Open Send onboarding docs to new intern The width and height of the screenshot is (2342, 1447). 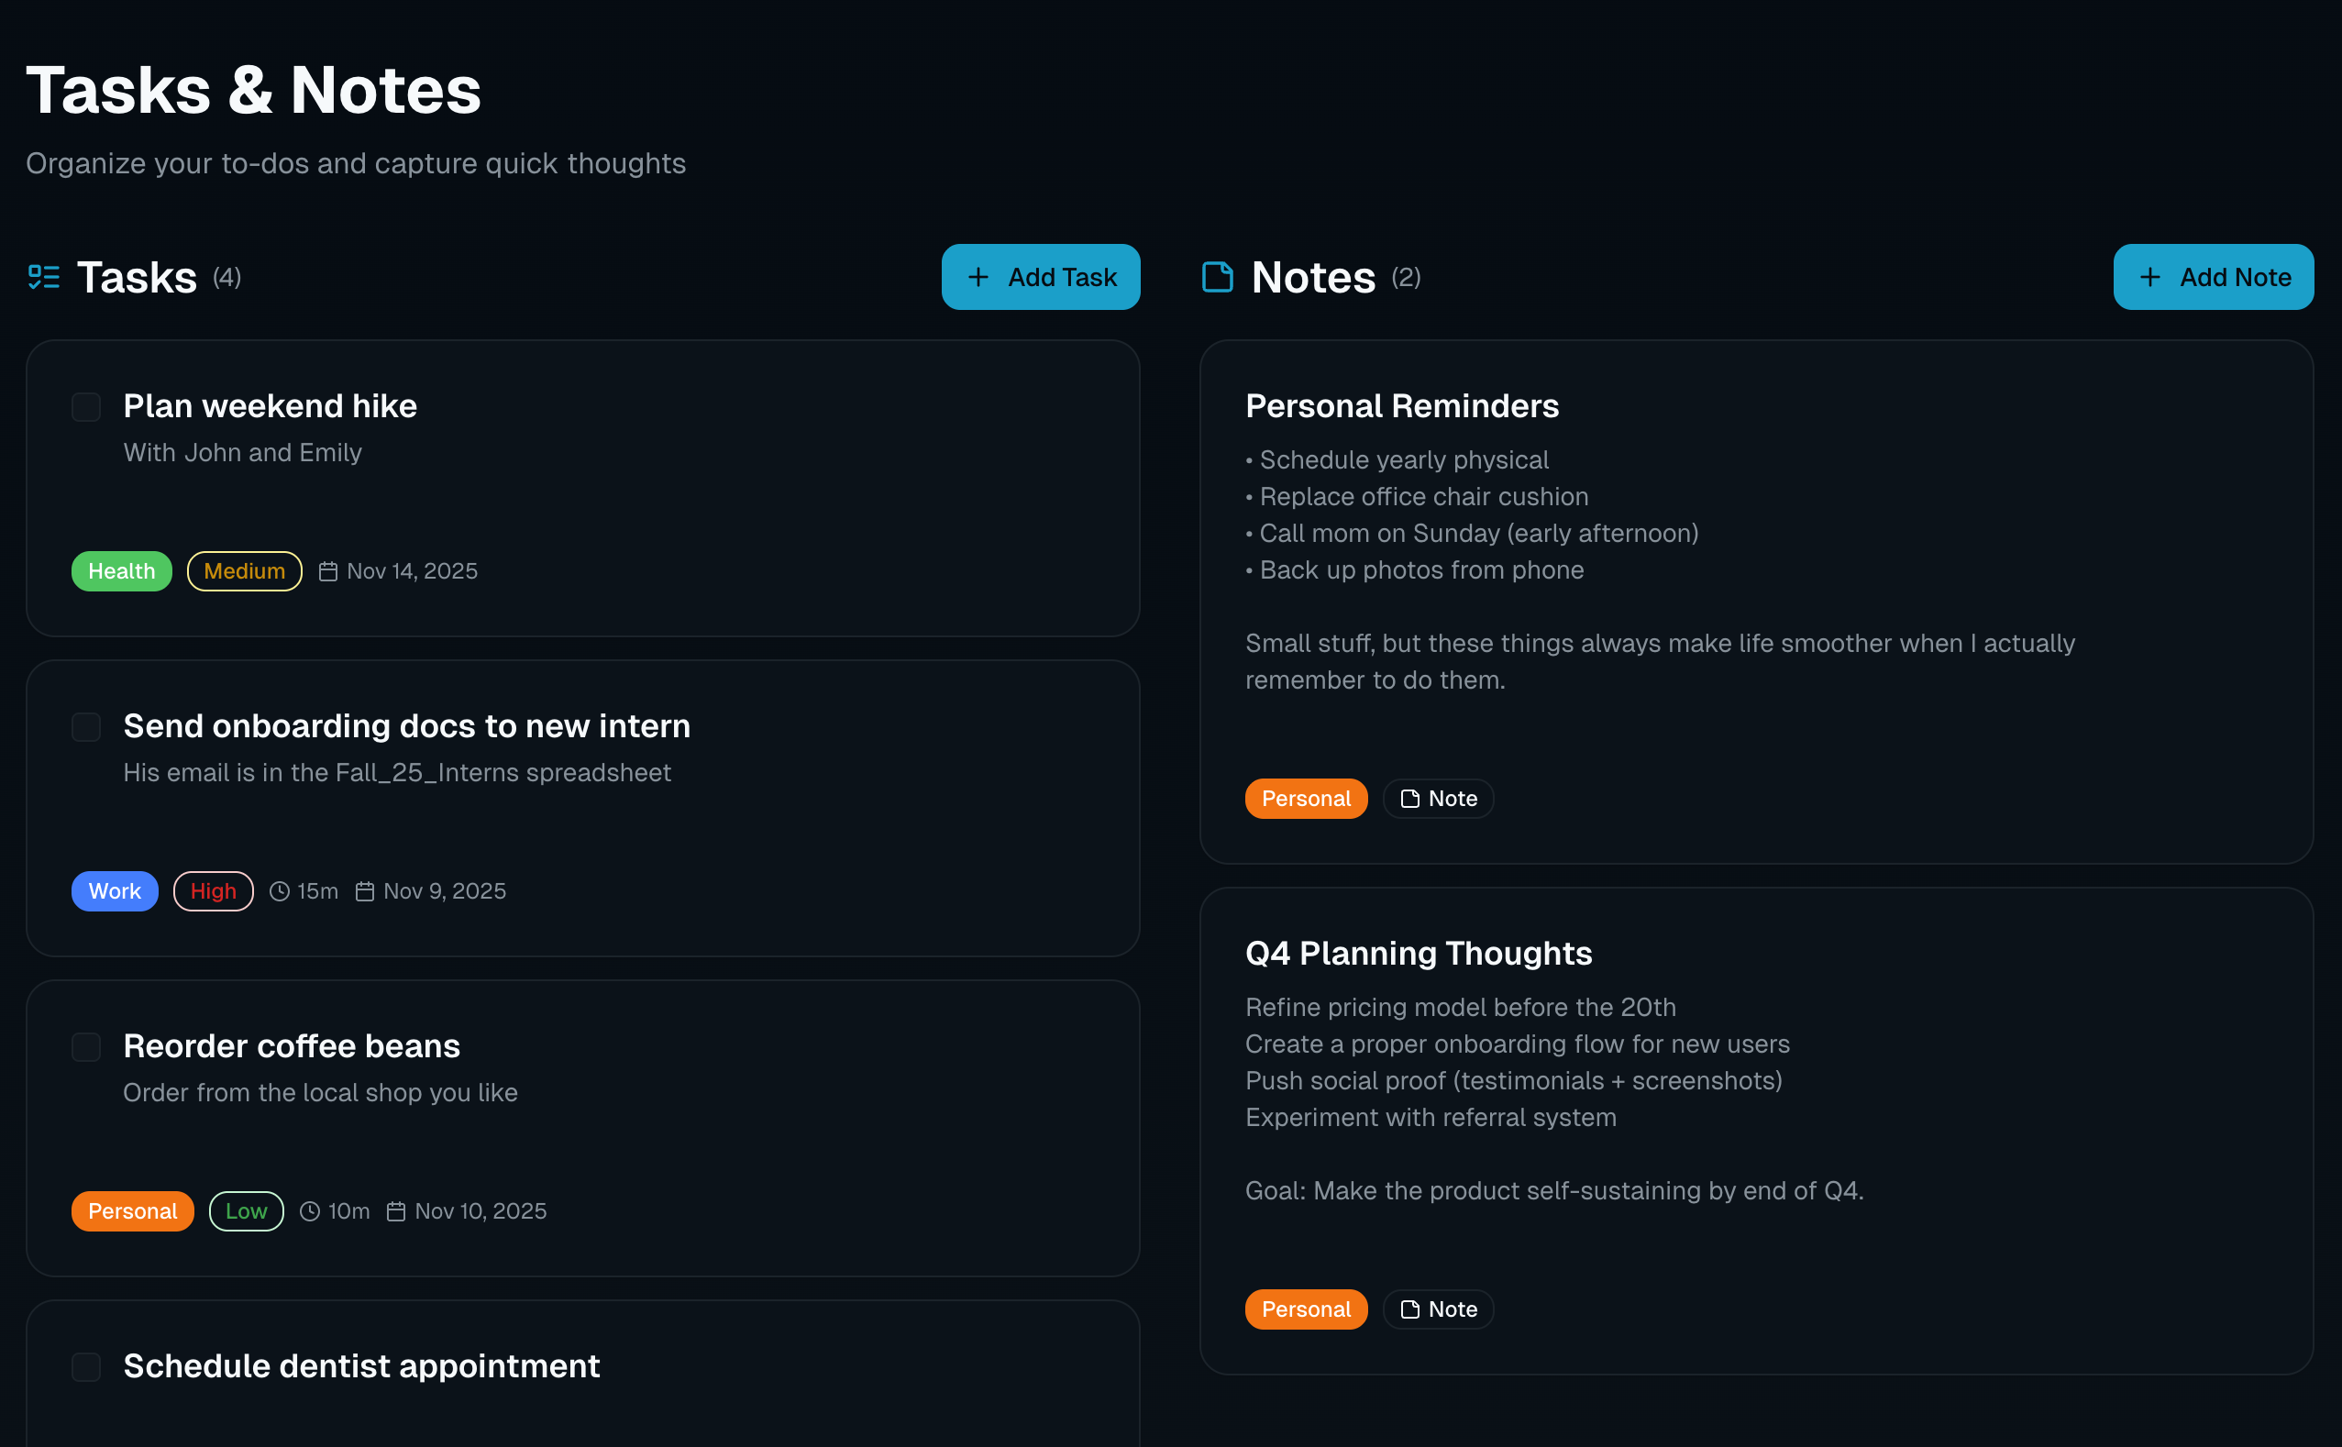(x=407, y=725)
